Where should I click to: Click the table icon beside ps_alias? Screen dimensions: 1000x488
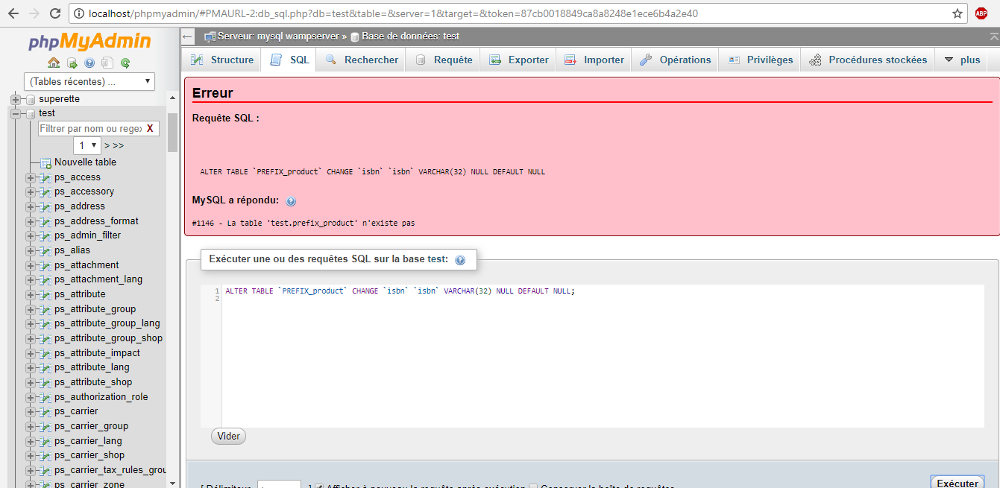click(x=45, y=250)
